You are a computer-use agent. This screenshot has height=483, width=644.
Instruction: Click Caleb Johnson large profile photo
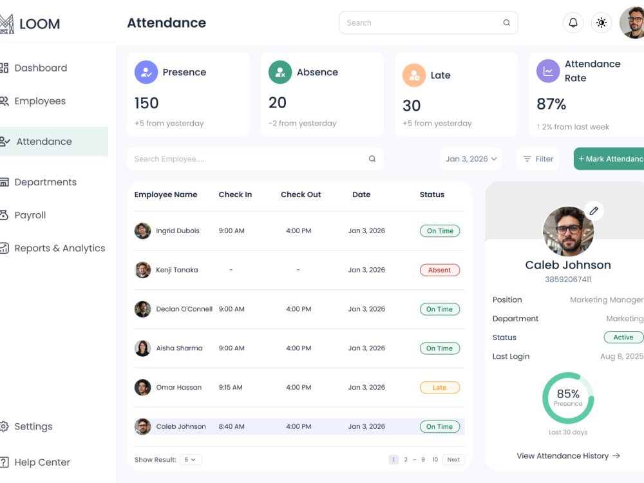click(x=568, y=232)
